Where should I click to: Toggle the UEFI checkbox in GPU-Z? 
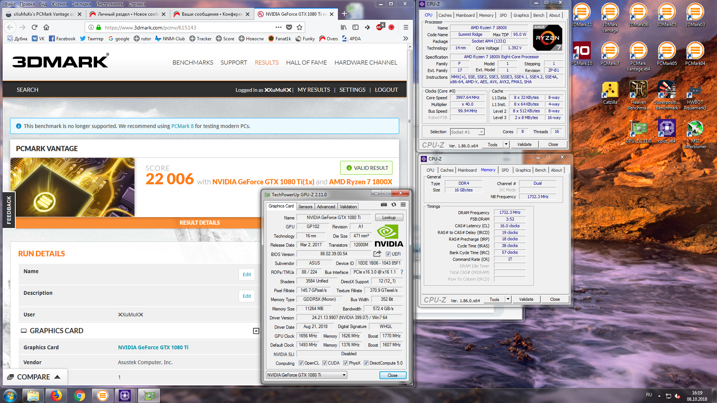coord(388,254)
